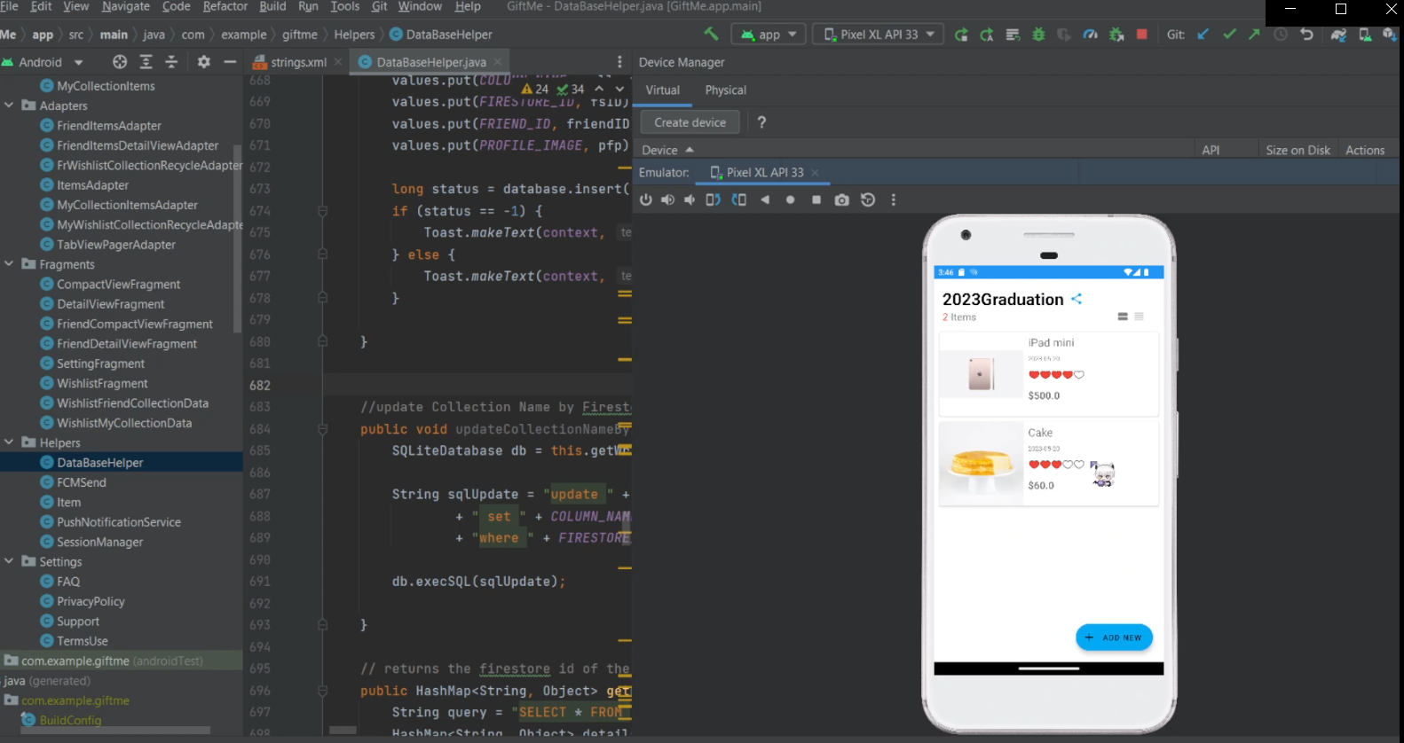Open the Android project view dropdown

[x=43, y=62]
